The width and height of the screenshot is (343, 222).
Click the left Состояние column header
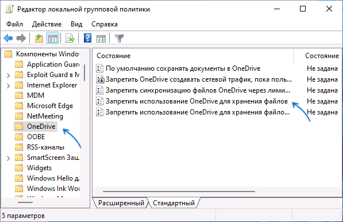point(114,56)
